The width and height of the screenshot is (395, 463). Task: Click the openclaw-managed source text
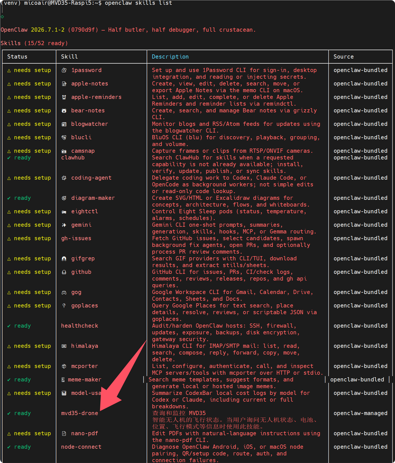(x=361, y=413)
